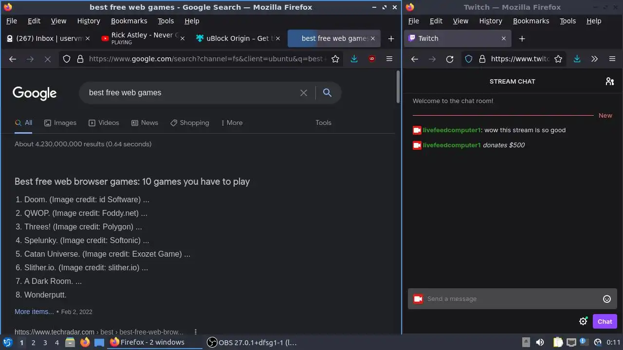Close the Twitch tab
Image resolution: width=623 pixels, height=350 pixels.
[504, 38]
